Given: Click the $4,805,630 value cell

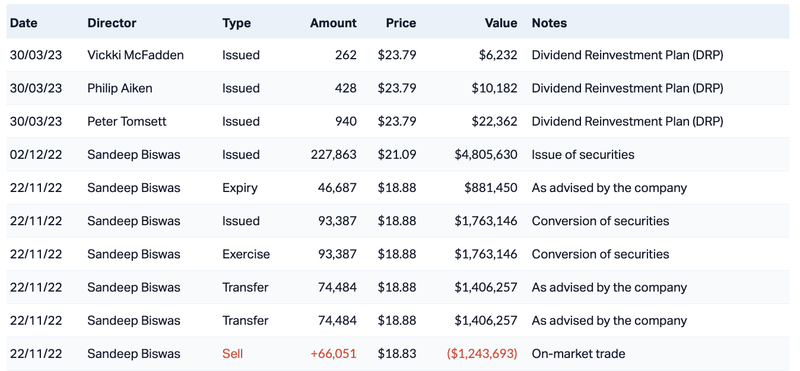Looking at the screenshot, I should [x=485, y=155].
